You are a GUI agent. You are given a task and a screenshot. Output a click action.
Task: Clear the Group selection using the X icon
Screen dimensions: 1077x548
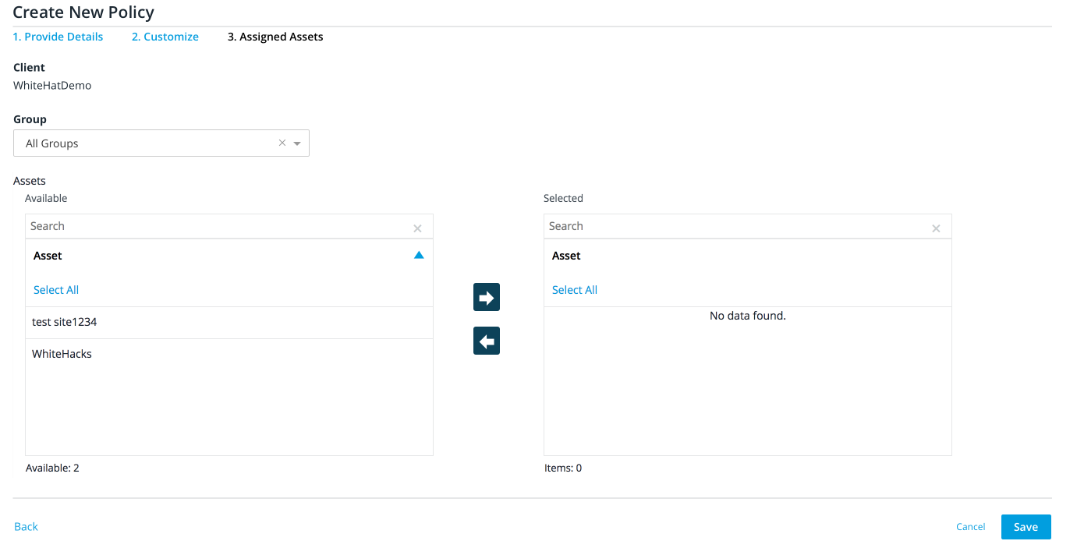(x=282, y=143)
